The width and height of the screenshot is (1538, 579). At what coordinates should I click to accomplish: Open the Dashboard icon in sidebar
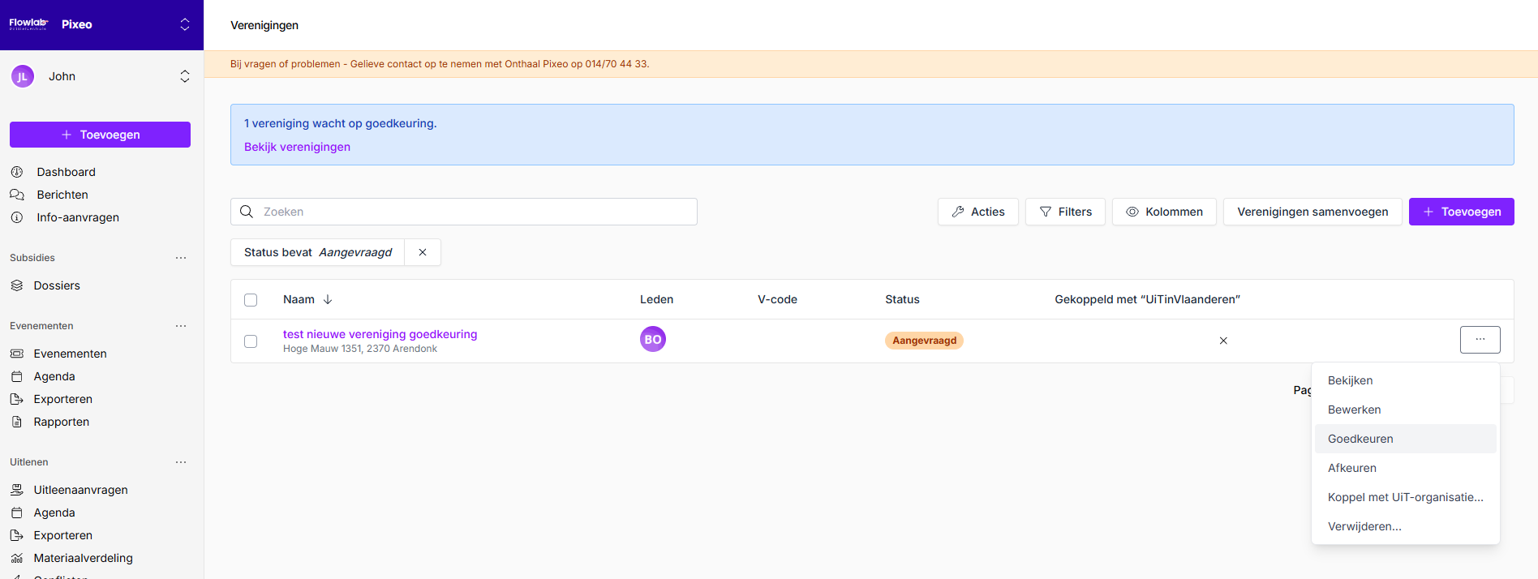click(17, 172)
